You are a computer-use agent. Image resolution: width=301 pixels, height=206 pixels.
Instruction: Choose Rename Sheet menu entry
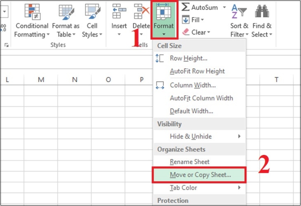click(x=199, y=162)
